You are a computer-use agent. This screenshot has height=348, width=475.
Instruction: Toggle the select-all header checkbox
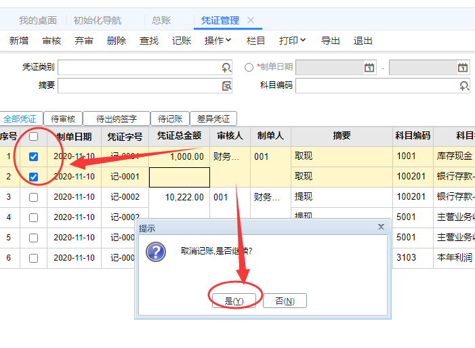click(x=34, y=137)
